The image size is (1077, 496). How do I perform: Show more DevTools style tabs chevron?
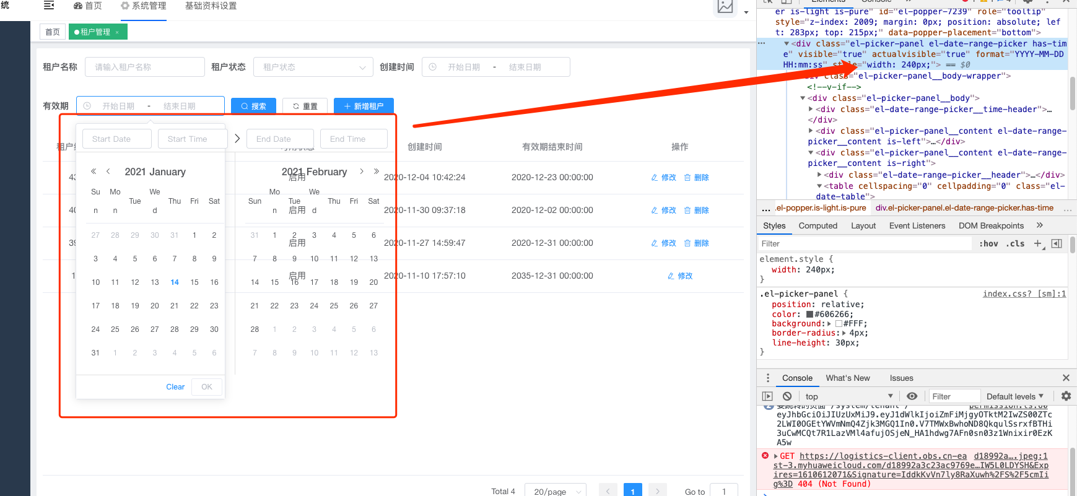tap(1040, 225)
